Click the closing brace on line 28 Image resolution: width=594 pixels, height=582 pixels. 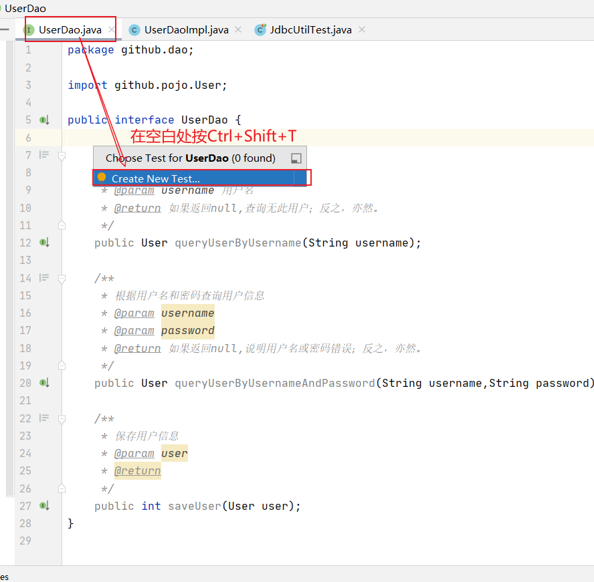70,523
